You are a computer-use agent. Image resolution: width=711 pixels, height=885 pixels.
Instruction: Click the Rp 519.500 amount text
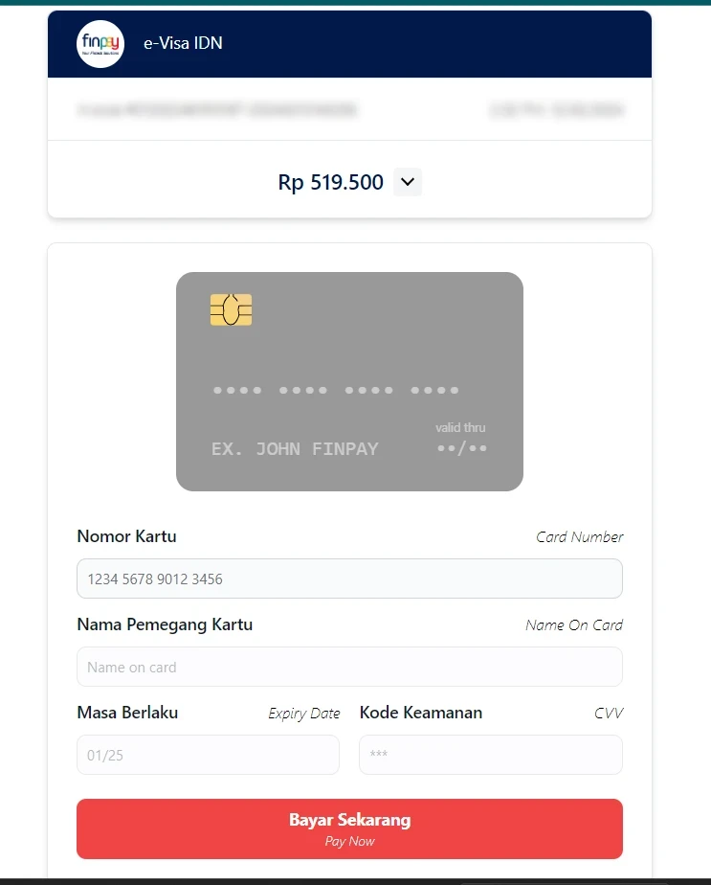point(330,182)
